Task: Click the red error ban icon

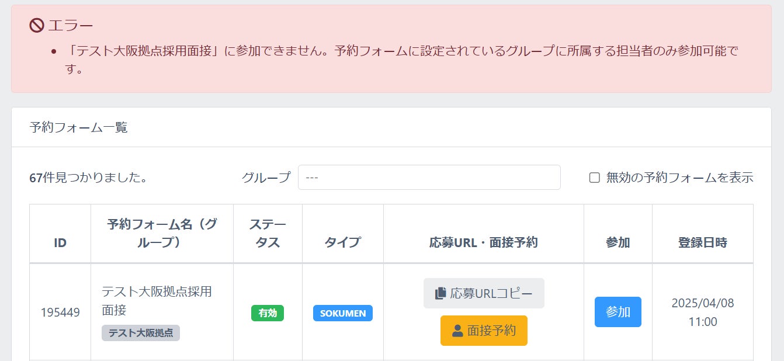Action: point(37,26)
